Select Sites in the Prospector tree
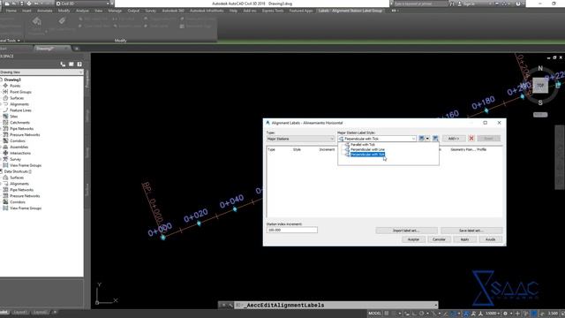 pos(14,117)
